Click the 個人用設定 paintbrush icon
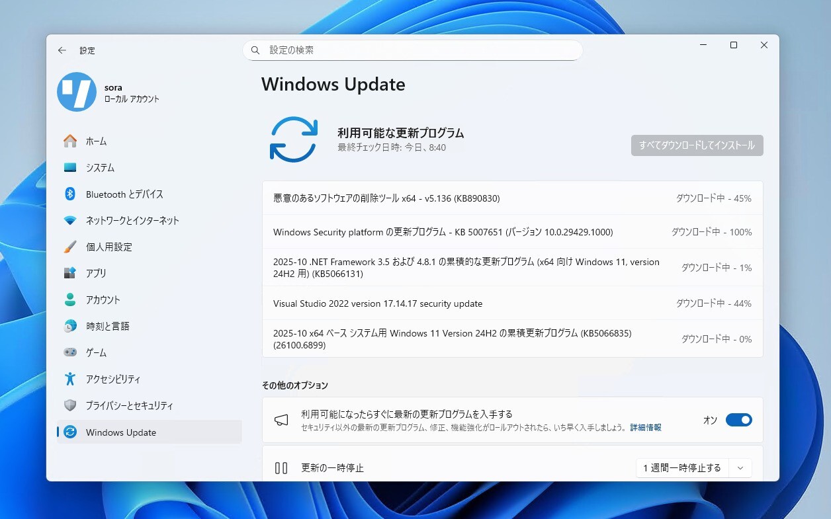This screenshot has height=519, width=831. 70,247
